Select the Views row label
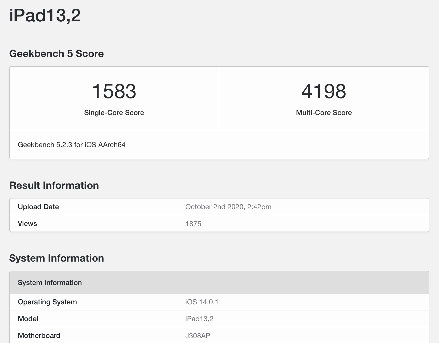Viewport: 439px width, 343px height. click(x=27, y=223)
